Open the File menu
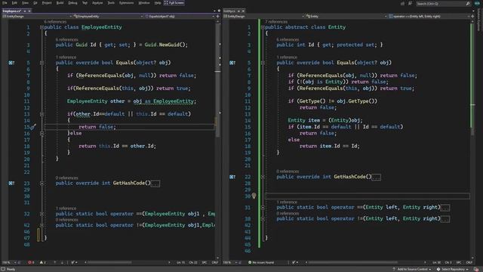 tap(5, 3)
